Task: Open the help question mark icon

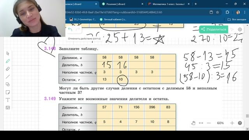Action: pyautogui.click(x=240, y=123)
